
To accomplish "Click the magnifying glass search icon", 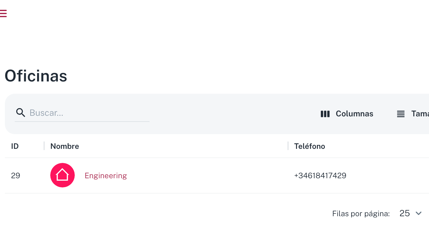I will [21, 113].
